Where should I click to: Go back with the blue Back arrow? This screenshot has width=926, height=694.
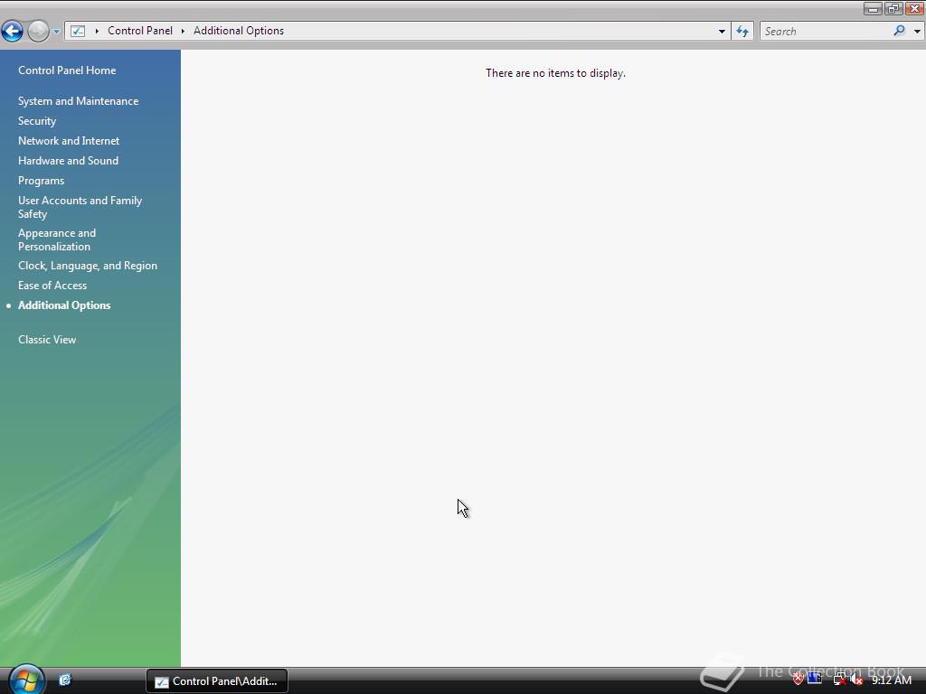coord(12,31)
